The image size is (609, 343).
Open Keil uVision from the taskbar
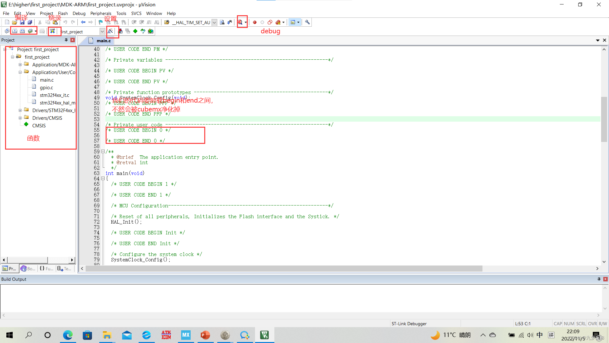[264, 335]
